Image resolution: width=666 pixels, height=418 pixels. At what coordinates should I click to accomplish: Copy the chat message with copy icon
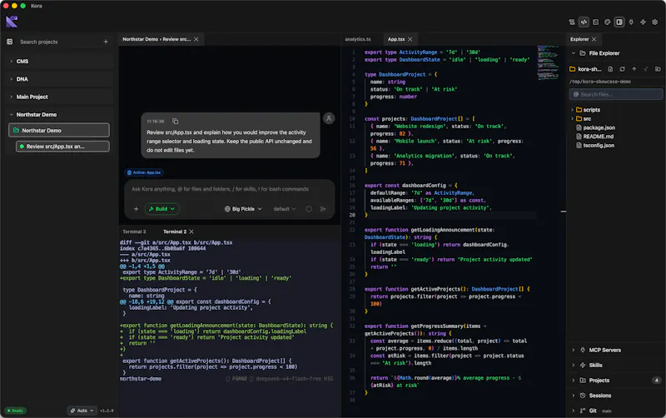click(x=175, y=121)
